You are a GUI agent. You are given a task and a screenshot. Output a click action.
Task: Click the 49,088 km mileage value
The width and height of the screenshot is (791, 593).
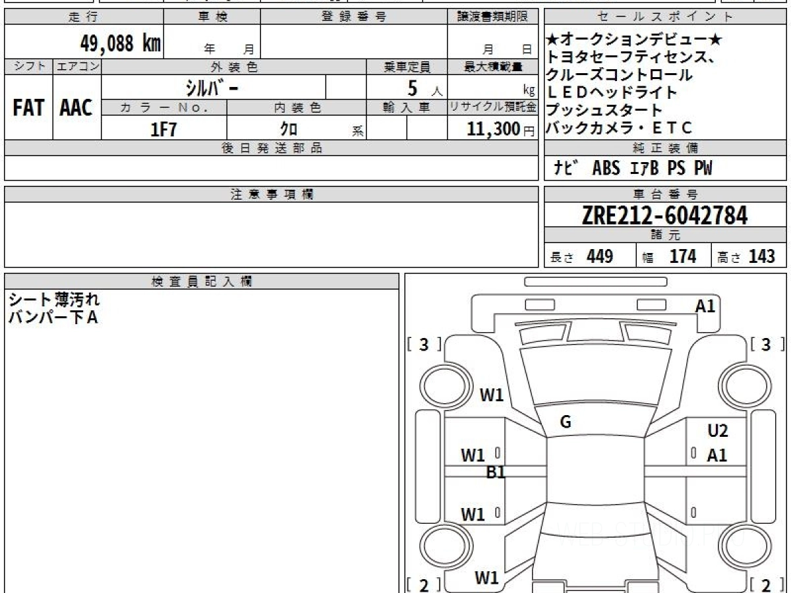click(120, 43)
